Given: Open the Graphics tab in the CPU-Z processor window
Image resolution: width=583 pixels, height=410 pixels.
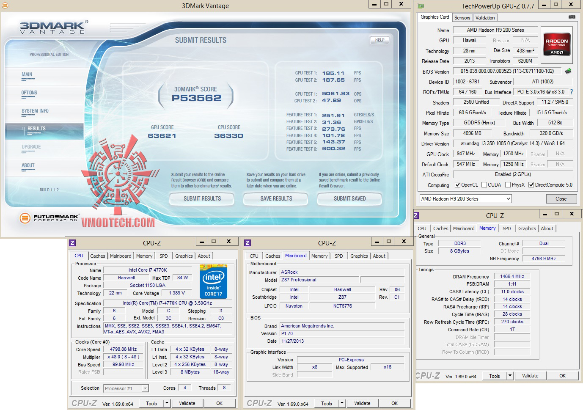Looking at the screenshot, I should 184,256.
